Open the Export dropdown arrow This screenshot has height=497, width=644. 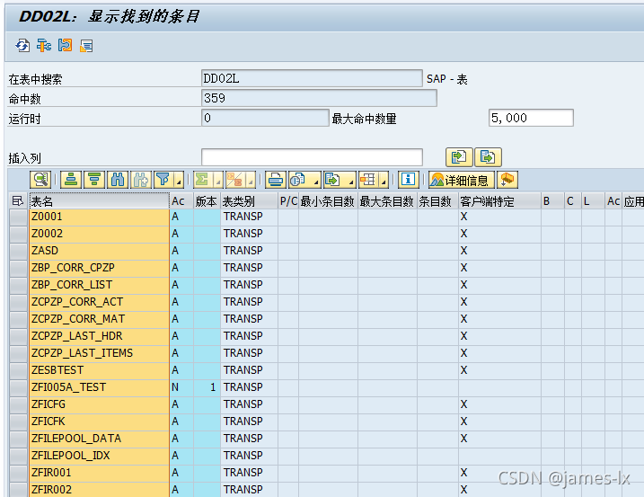[351, 181]
